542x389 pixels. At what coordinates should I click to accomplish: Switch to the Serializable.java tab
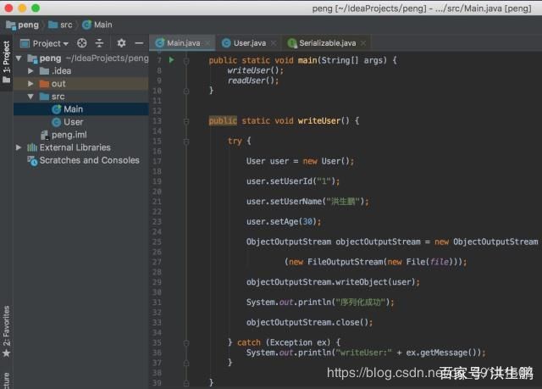[x=327, y=43]
